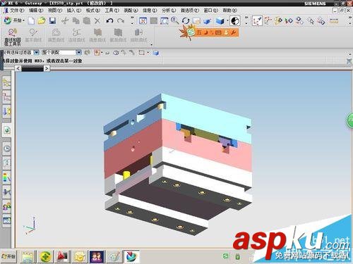The image size is (353, 264).
Task: Click the NX application taskbar button
Action: 131,256
